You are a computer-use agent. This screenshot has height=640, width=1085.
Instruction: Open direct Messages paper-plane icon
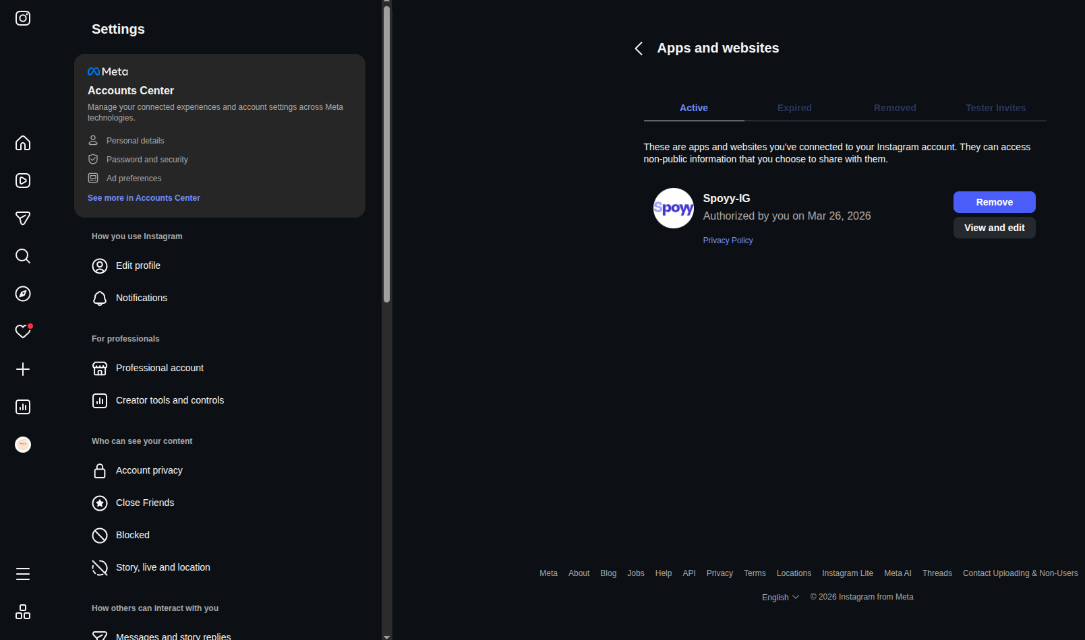click(23, 218)
